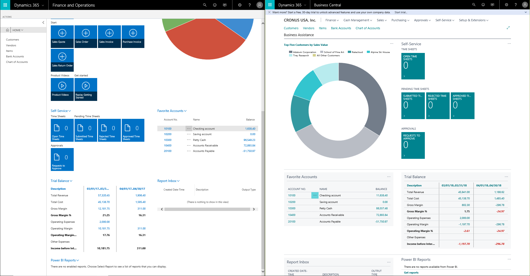Open user profile avatar in Finance and Operations
This screenshot has height=276, width=530.
point(259,5)
